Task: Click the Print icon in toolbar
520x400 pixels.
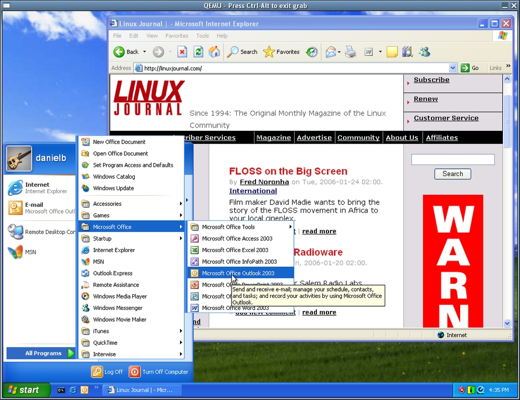Action: point(350,52)
